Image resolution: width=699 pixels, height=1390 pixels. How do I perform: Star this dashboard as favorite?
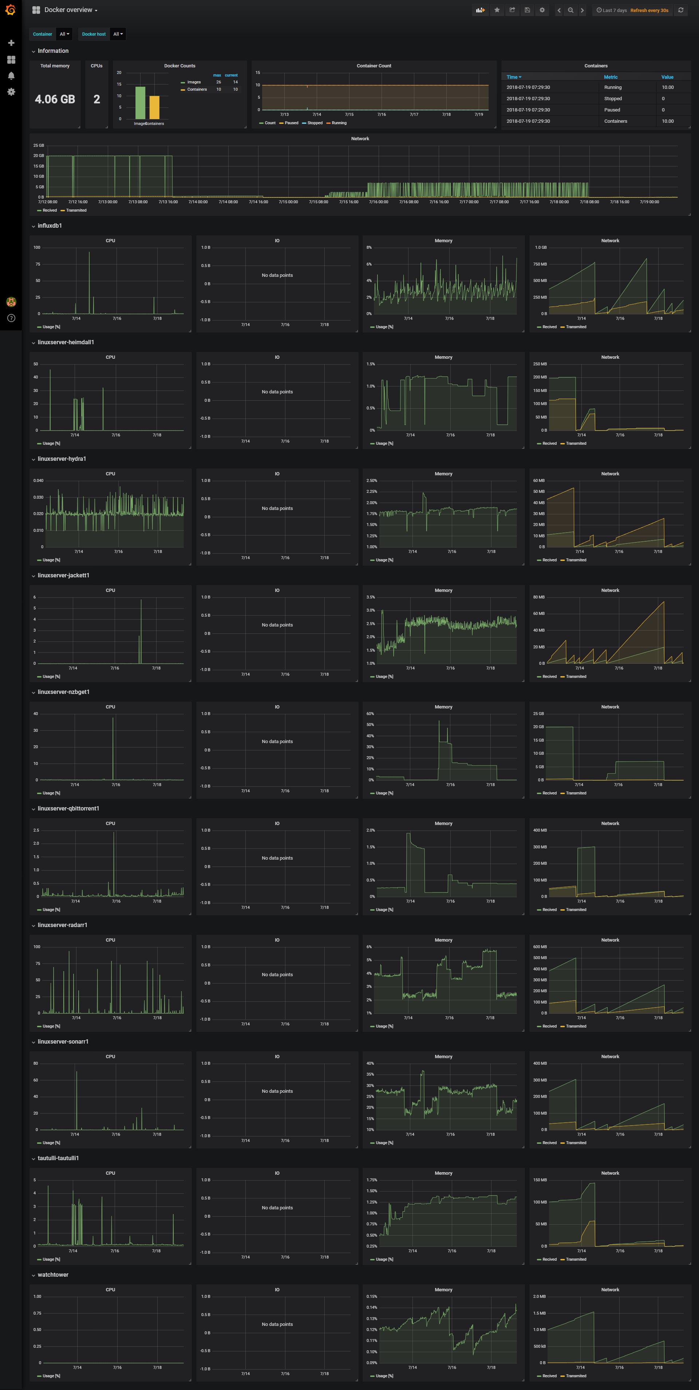497,10
